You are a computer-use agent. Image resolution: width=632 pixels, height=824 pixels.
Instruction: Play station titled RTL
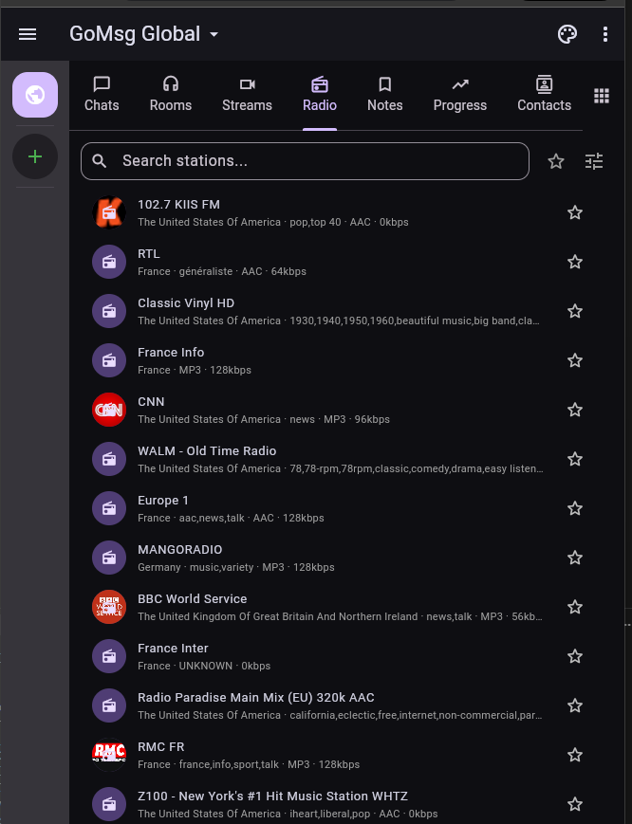(149, 254)
